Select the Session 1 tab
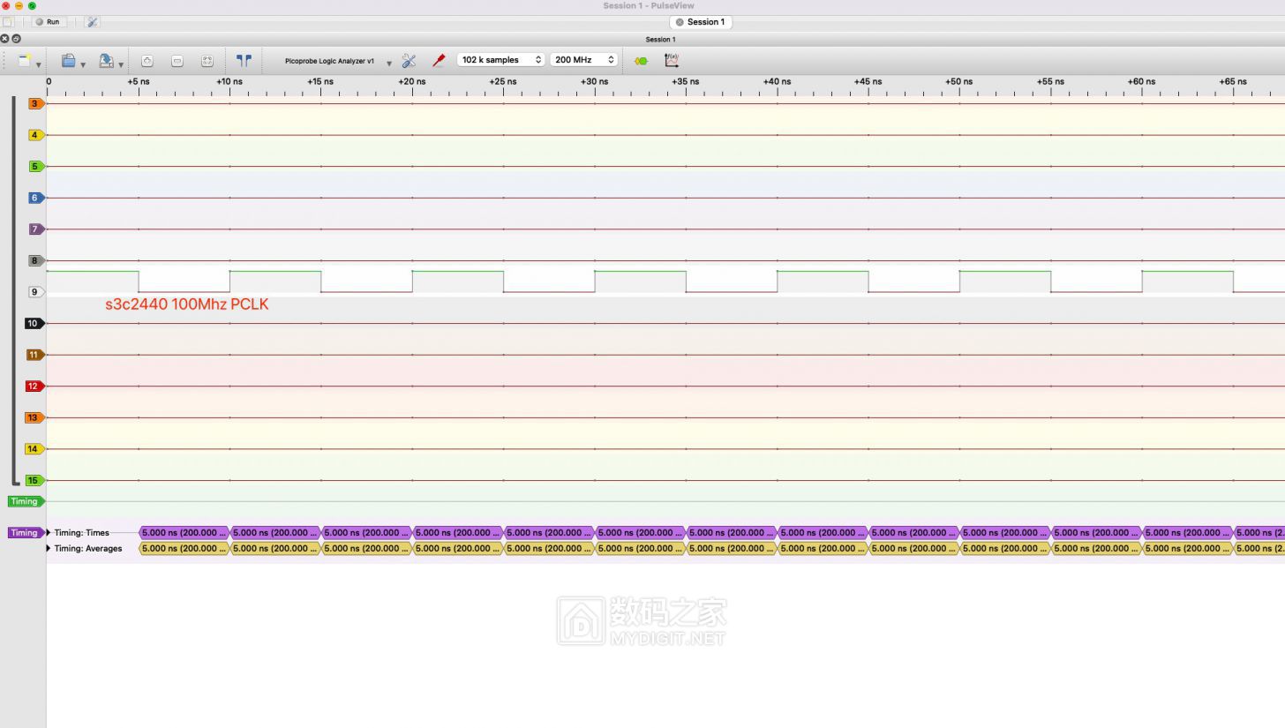This screenshot has width=1285, height=728. point(701,22)
